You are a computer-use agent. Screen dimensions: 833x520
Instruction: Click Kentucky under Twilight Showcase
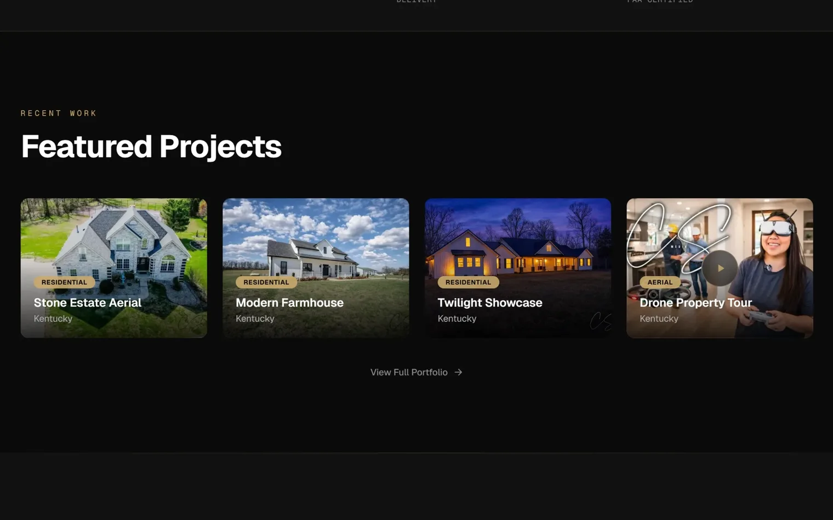(457, 318)
